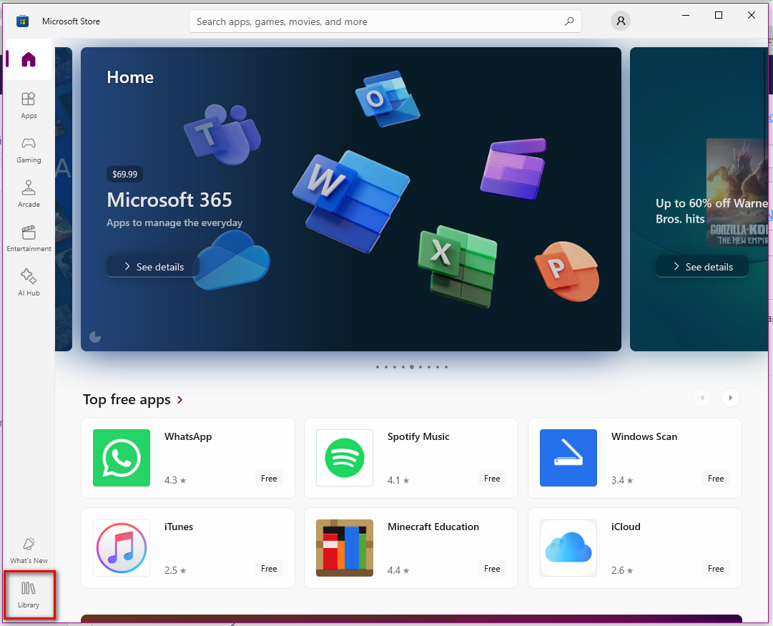This screenshot has height=626, width=773.
Task: Click the Spotify Music 4.1 rating
Action: pos(398,480)
